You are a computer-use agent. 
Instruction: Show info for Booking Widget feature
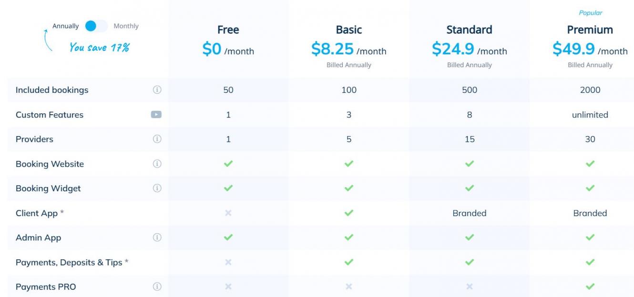[157, 188]
